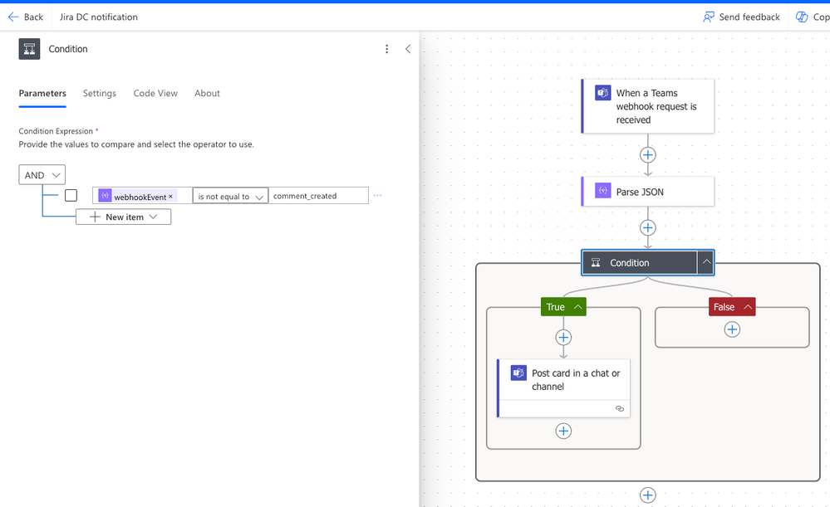Click the comment_created value field
The image size is (830, 507).
(318, 196)
